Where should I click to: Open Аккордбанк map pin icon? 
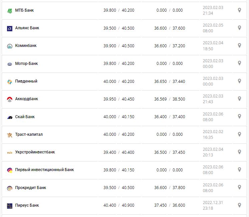point(239,99)
